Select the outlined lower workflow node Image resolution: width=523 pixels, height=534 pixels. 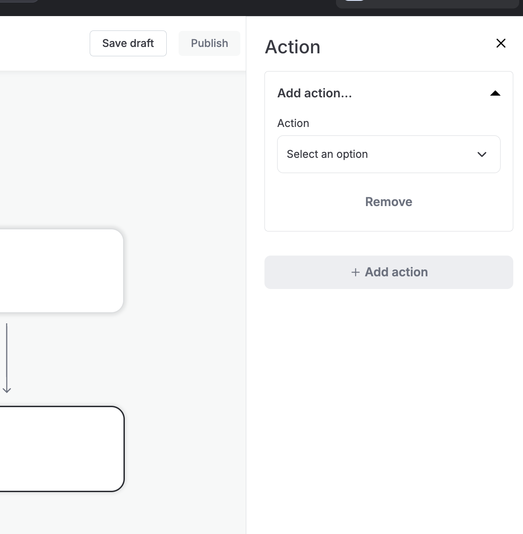tap(59, 449)
